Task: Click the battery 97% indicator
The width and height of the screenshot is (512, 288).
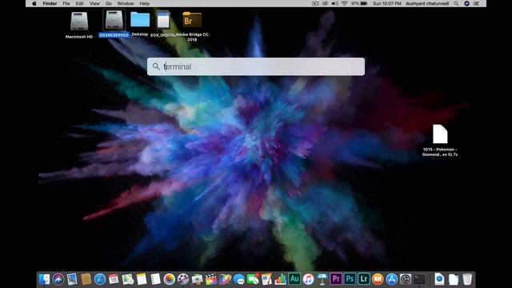Action: pyautogui.click(x=359, y=3)
